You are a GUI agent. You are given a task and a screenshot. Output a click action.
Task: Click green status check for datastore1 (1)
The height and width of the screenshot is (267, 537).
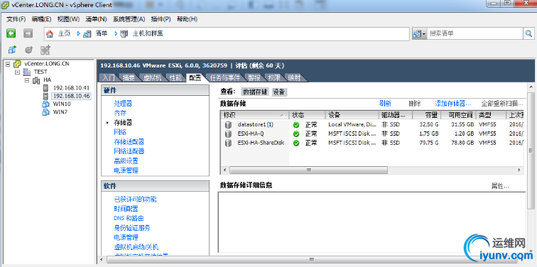point(296,124)
